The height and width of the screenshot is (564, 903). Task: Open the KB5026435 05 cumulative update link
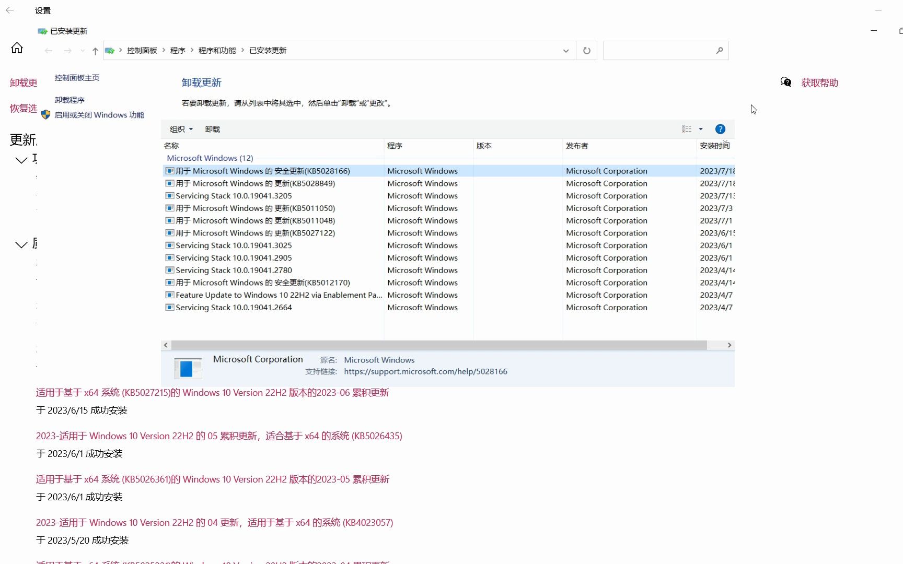(219, 436)
